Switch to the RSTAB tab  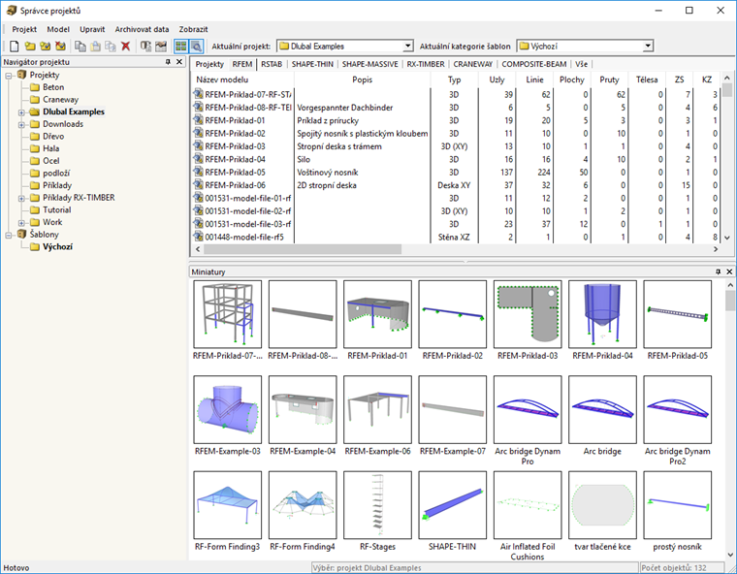point(271,63)
